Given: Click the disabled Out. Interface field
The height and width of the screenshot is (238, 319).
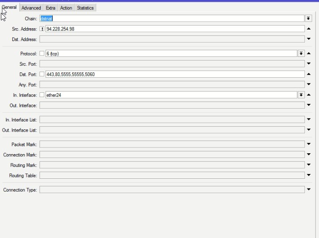Looking at the screenshot, I should tap(172, 105).
